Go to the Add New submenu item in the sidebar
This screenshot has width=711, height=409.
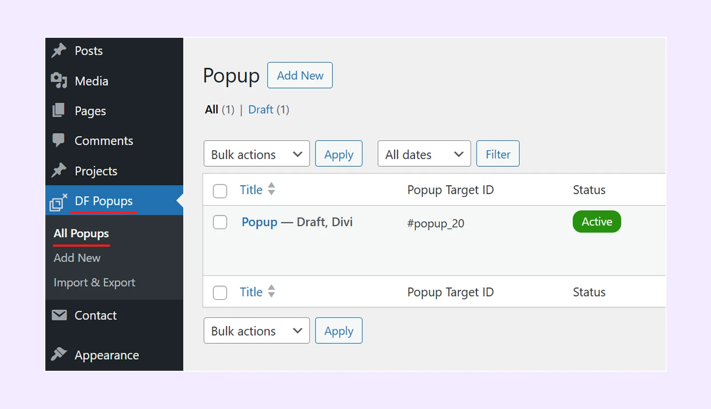point(77,258)
